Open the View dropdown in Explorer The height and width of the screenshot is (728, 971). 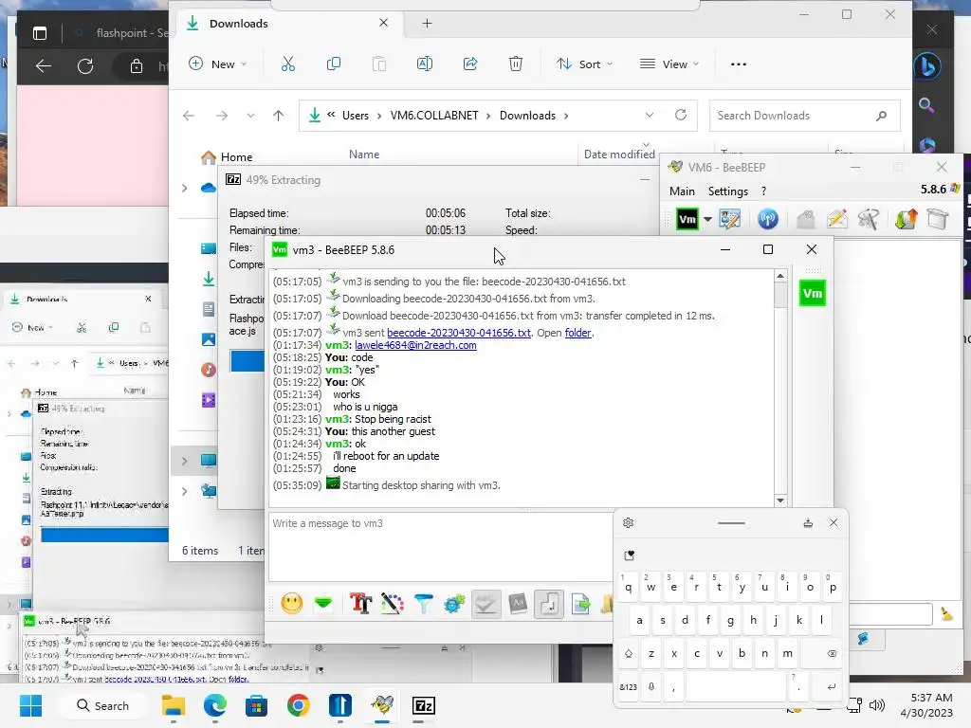(x=669, y=64)
